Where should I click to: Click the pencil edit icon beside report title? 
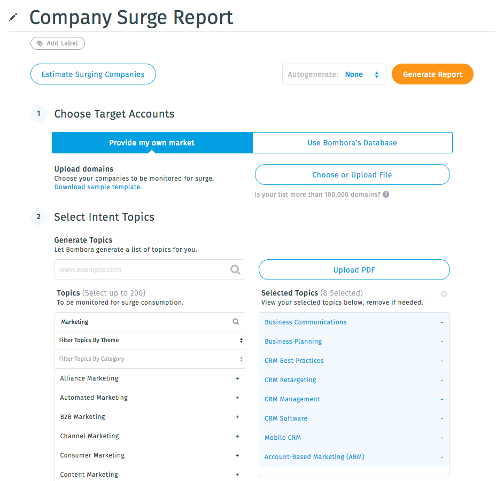pyautogui.click(x=13, y=17)
